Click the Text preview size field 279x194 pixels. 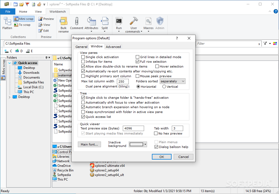point(133,128)
